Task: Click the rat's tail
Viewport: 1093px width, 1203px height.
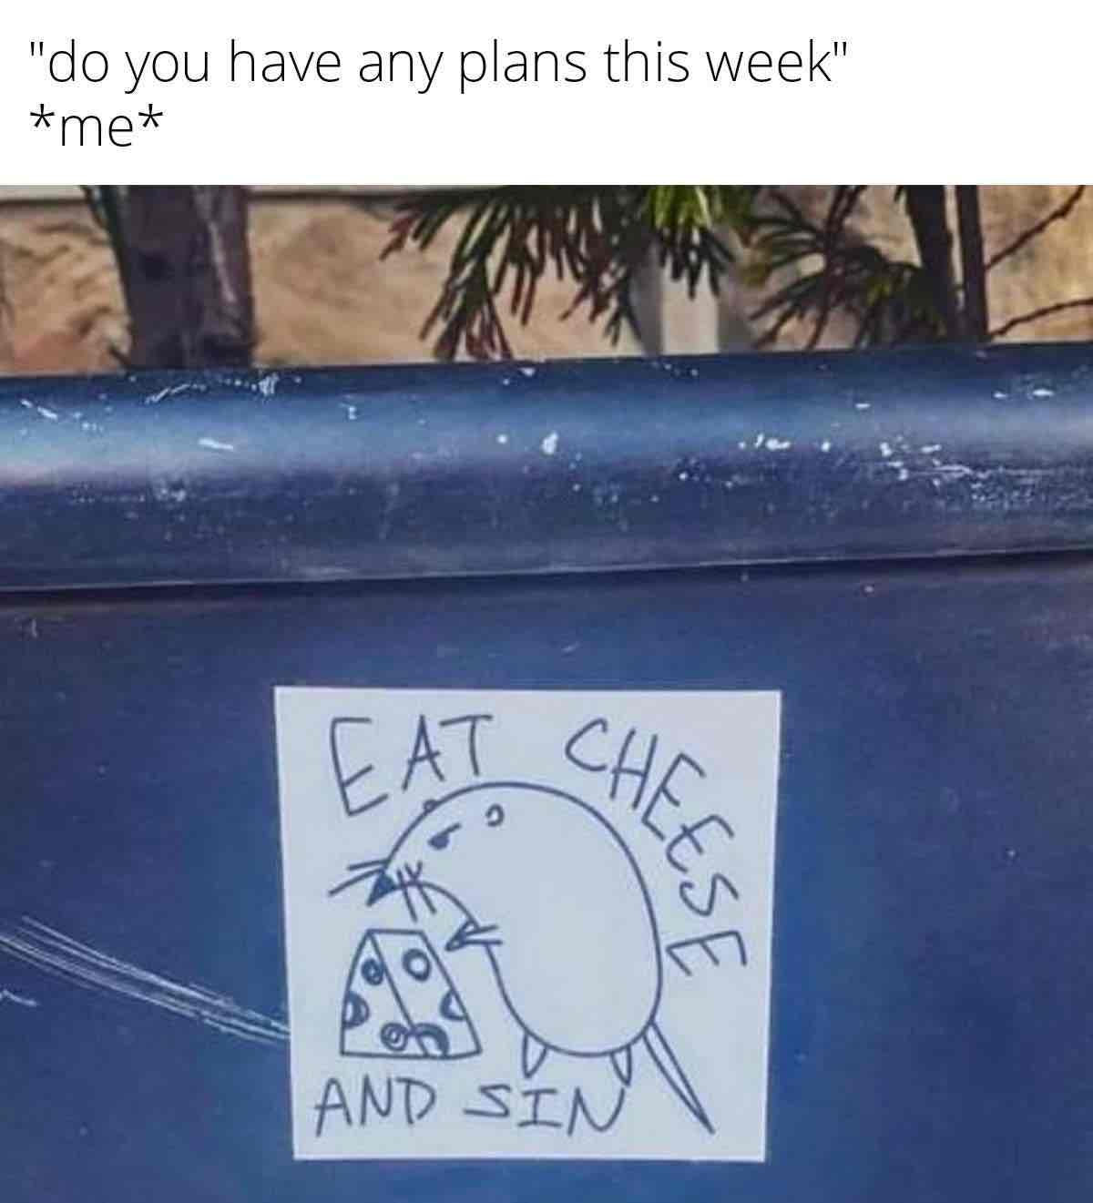Action: click(679, 1079)
